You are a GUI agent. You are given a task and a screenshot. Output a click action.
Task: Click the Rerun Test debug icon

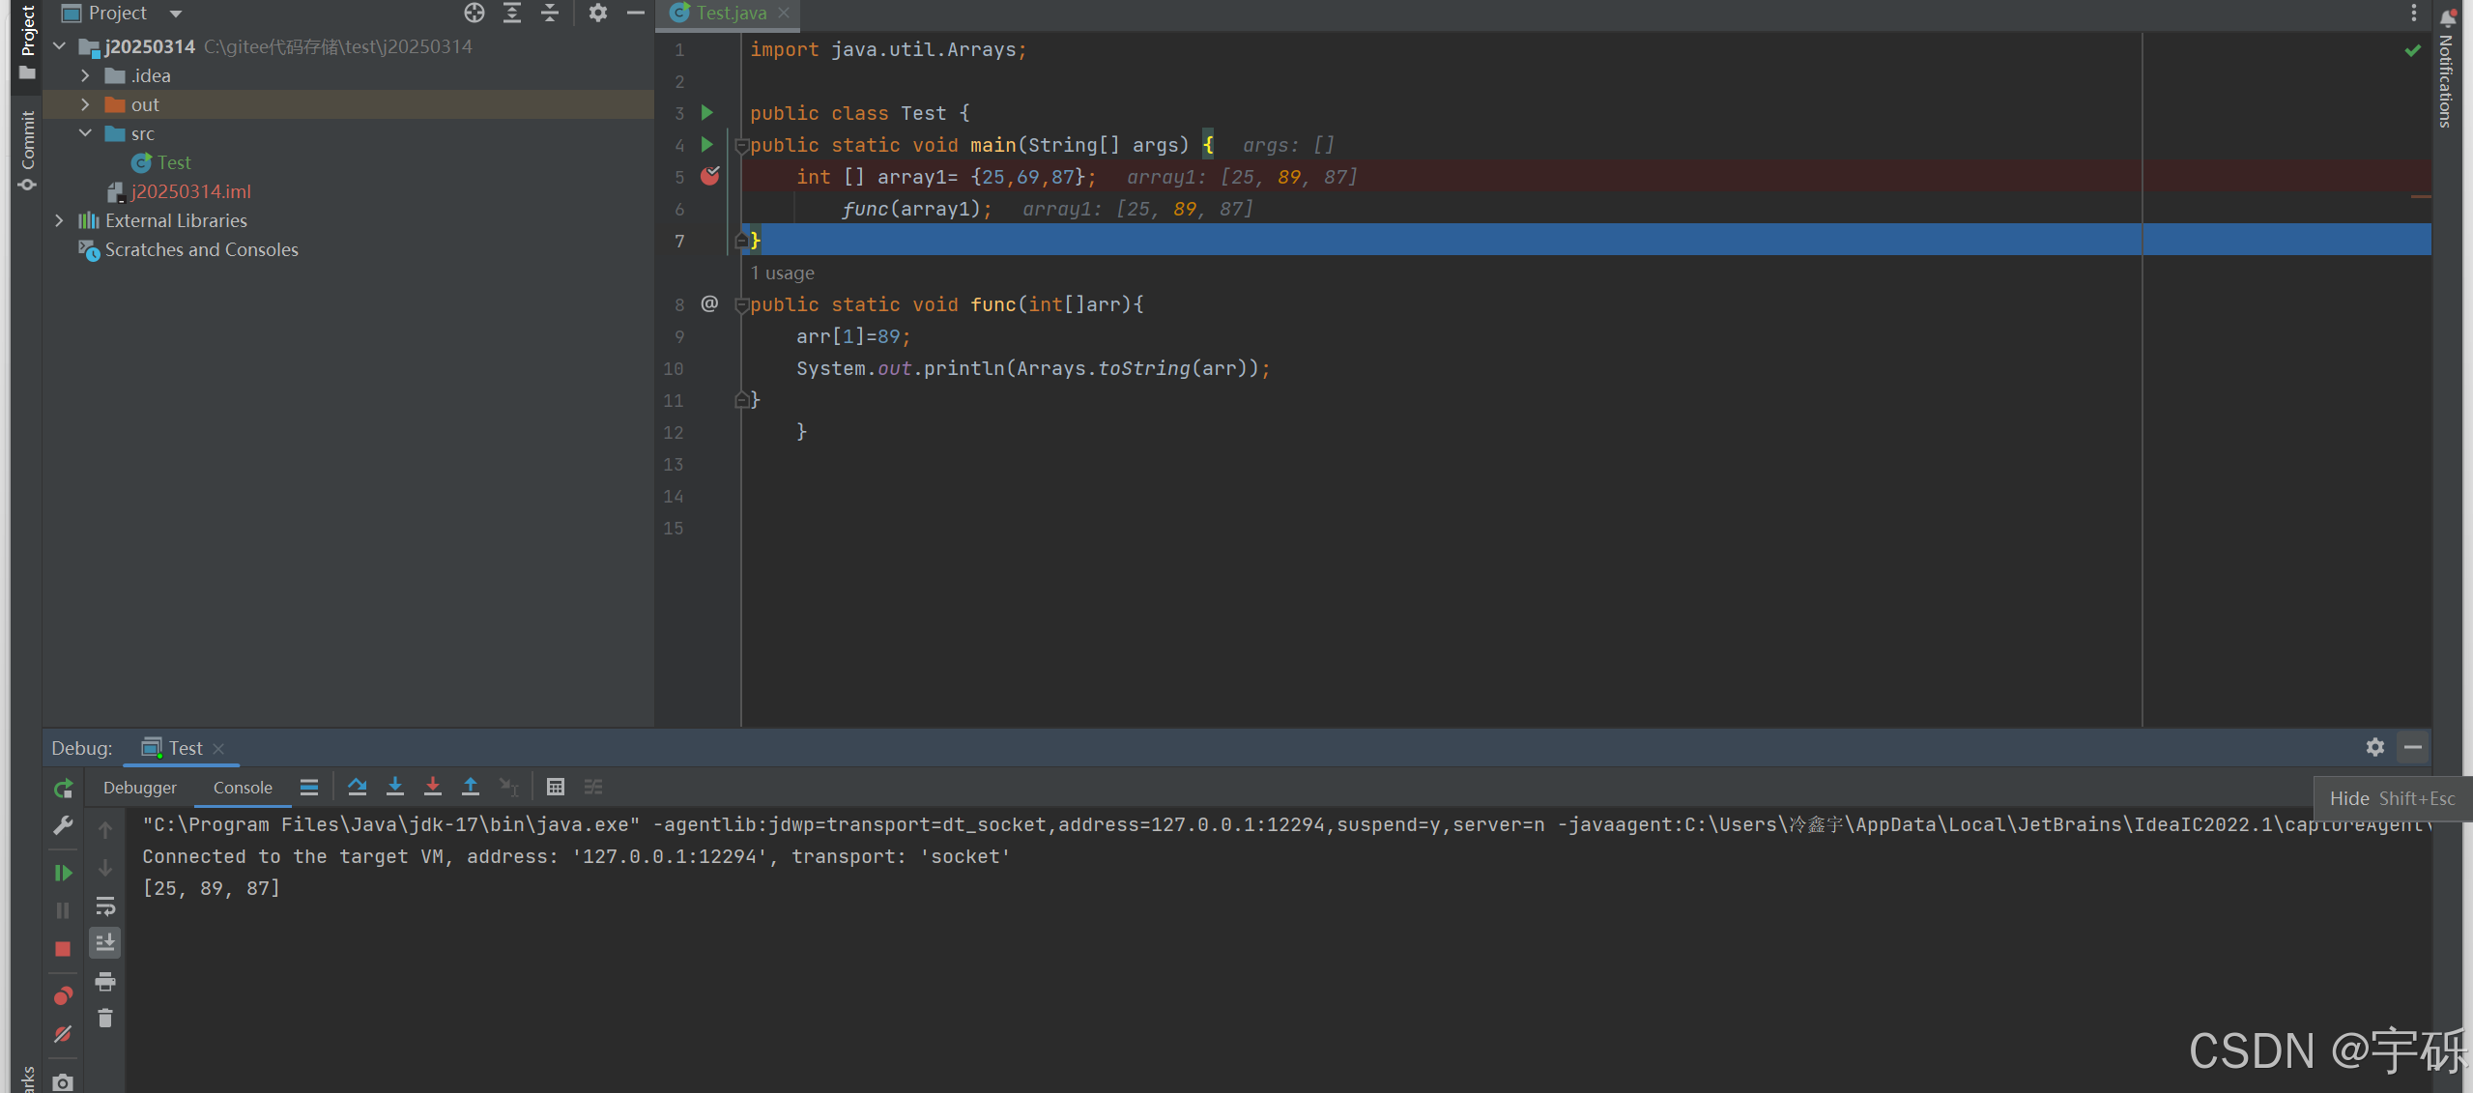[x=63, y=789]
